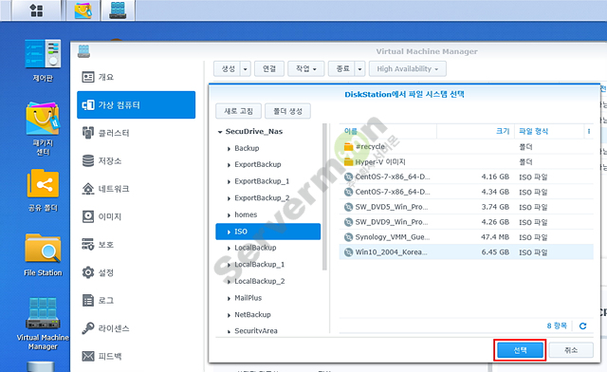Click the 설정 gear icon
This screenshot has width=607, height=372.
coord(88,272)
